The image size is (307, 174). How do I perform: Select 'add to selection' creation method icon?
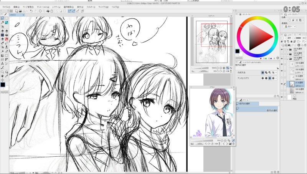pyautogui.click(x=266, y=73)
